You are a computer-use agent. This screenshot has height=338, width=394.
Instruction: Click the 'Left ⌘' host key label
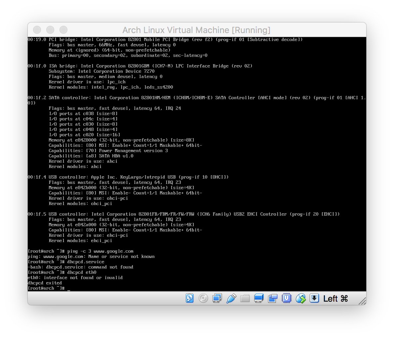click(x=335, y=299)
